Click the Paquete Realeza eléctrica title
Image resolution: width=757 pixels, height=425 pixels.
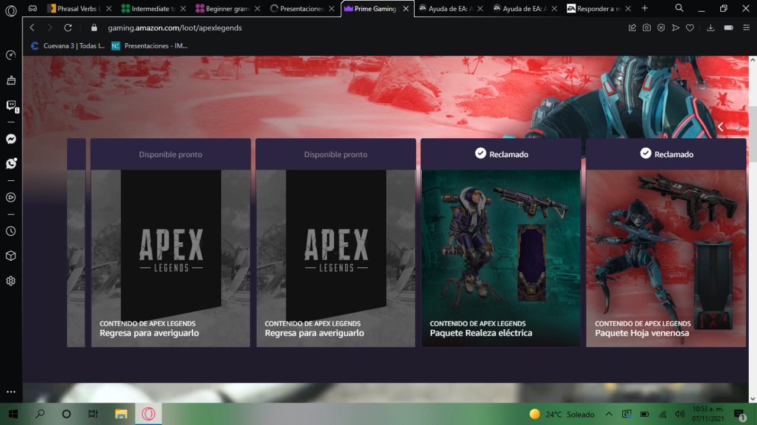481,333
